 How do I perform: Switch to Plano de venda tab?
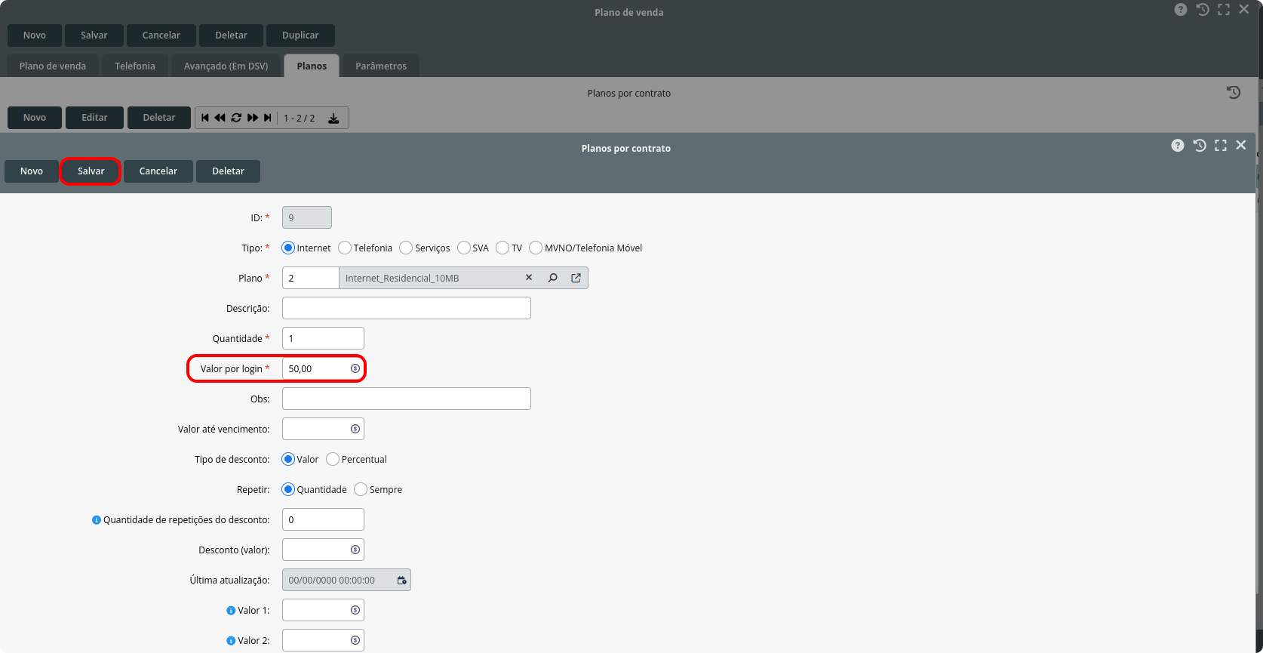point(53,66)
